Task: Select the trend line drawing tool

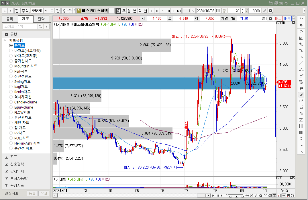Action: (x=301, y=63)
